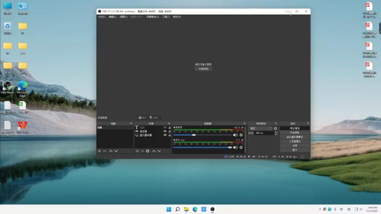
Task: Show hidden system tray icons chevron
Action: pos(320,209)
